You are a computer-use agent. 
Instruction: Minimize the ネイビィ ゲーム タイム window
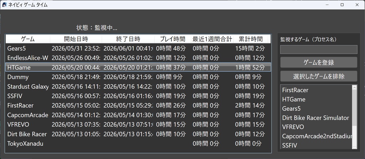click(327, 5)
